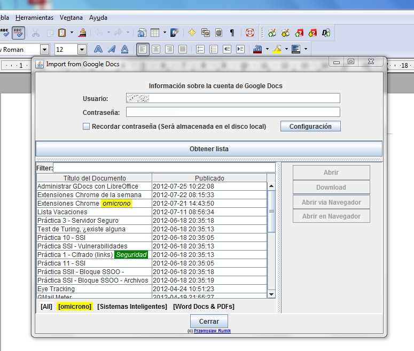
Task: Open the Paste options dropdown arrow
Action: [x=72, y=33]
